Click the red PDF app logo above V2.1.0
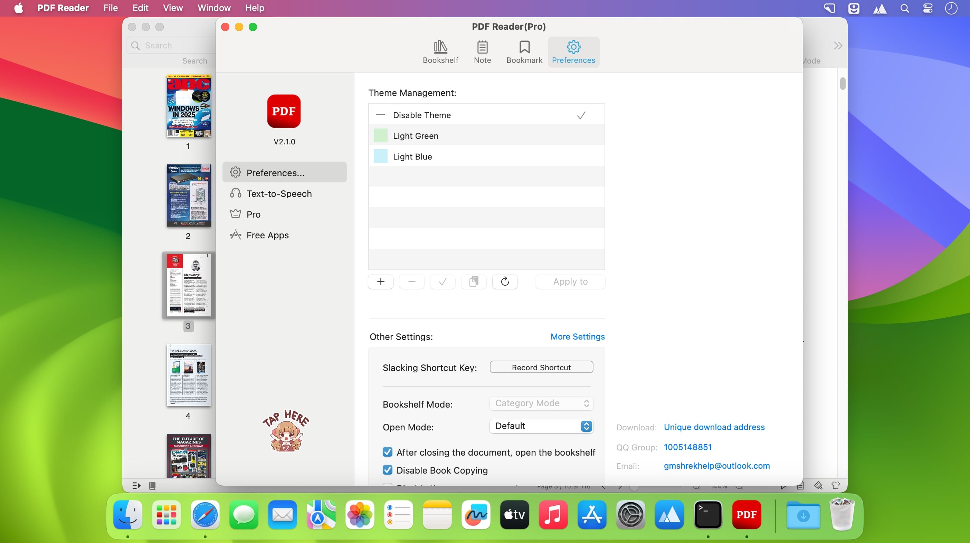This screenshot has height=543, width=970. point(284,111)
